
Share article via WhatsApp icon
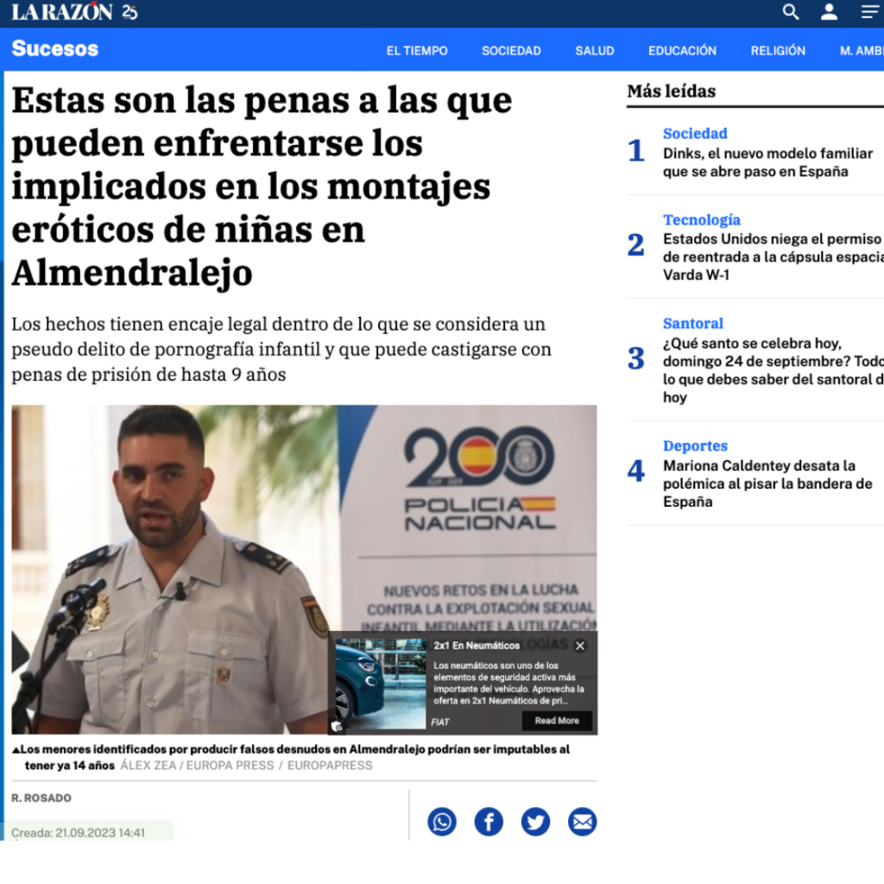click(x=442, y=822)
